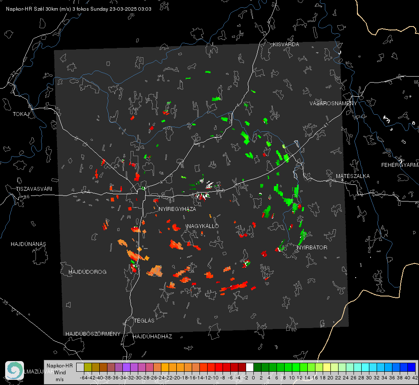Click the m/s unit label in legend

click(x=59, y=380)
